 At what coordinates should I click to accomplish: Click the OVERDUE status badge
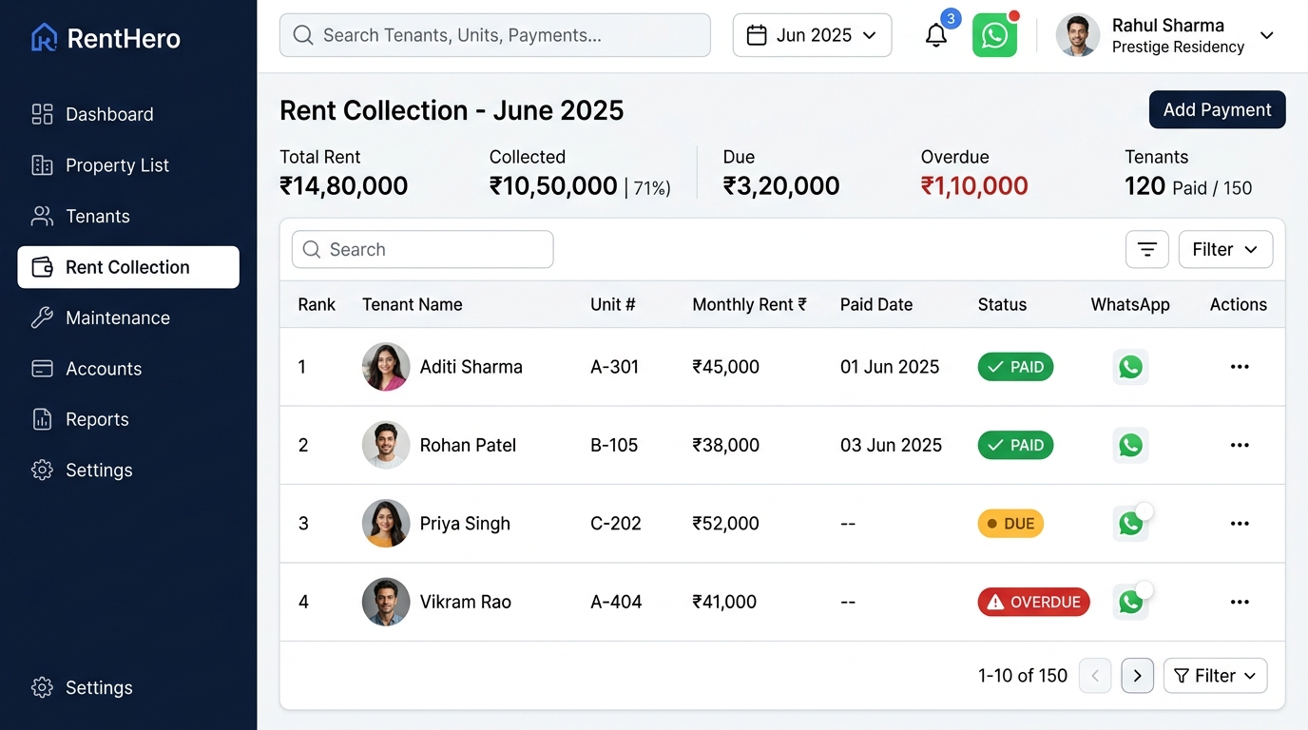click(1033, 602)
